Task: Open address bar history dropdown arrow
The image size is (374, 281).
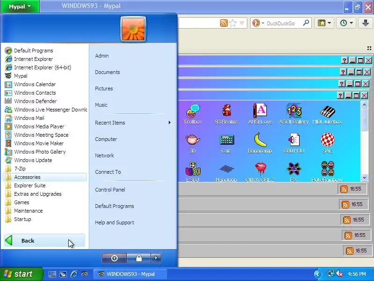Action: tap(242, 23)
